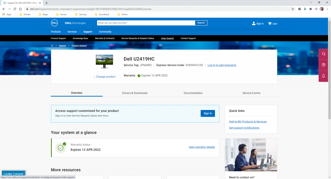Open Warranty & Contracts
The width and height of the screenshot is (331, 179).
(x=105, y=38)
